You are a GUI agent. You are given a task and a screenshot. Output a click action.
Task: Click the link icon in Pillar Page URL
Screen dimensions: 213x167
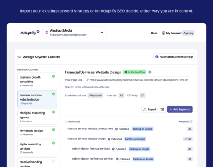coord(87,80)
